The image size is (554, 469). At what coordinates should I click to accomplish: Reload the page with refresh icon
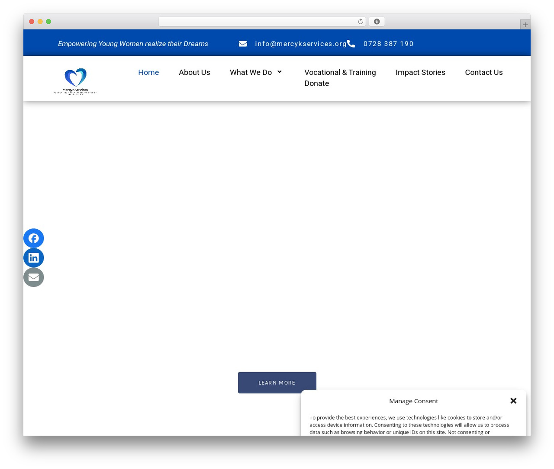360,22
